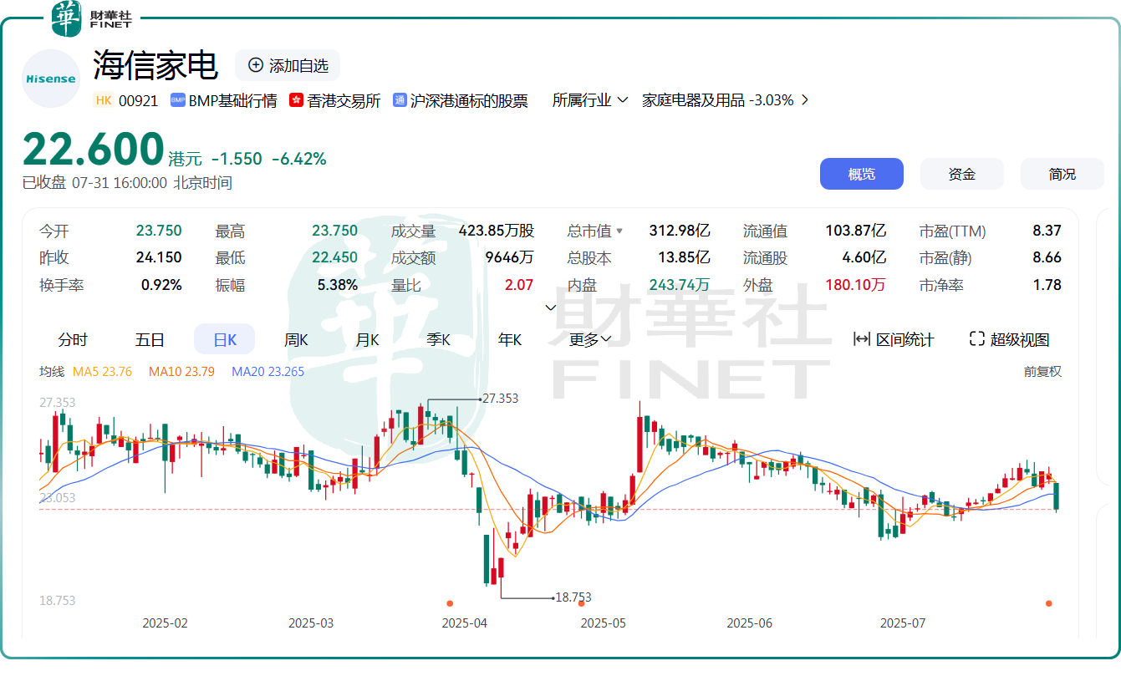Click the 超级视图 fullscreen icon
This screenshot has width=1121, height=676.
click(976, 339)
